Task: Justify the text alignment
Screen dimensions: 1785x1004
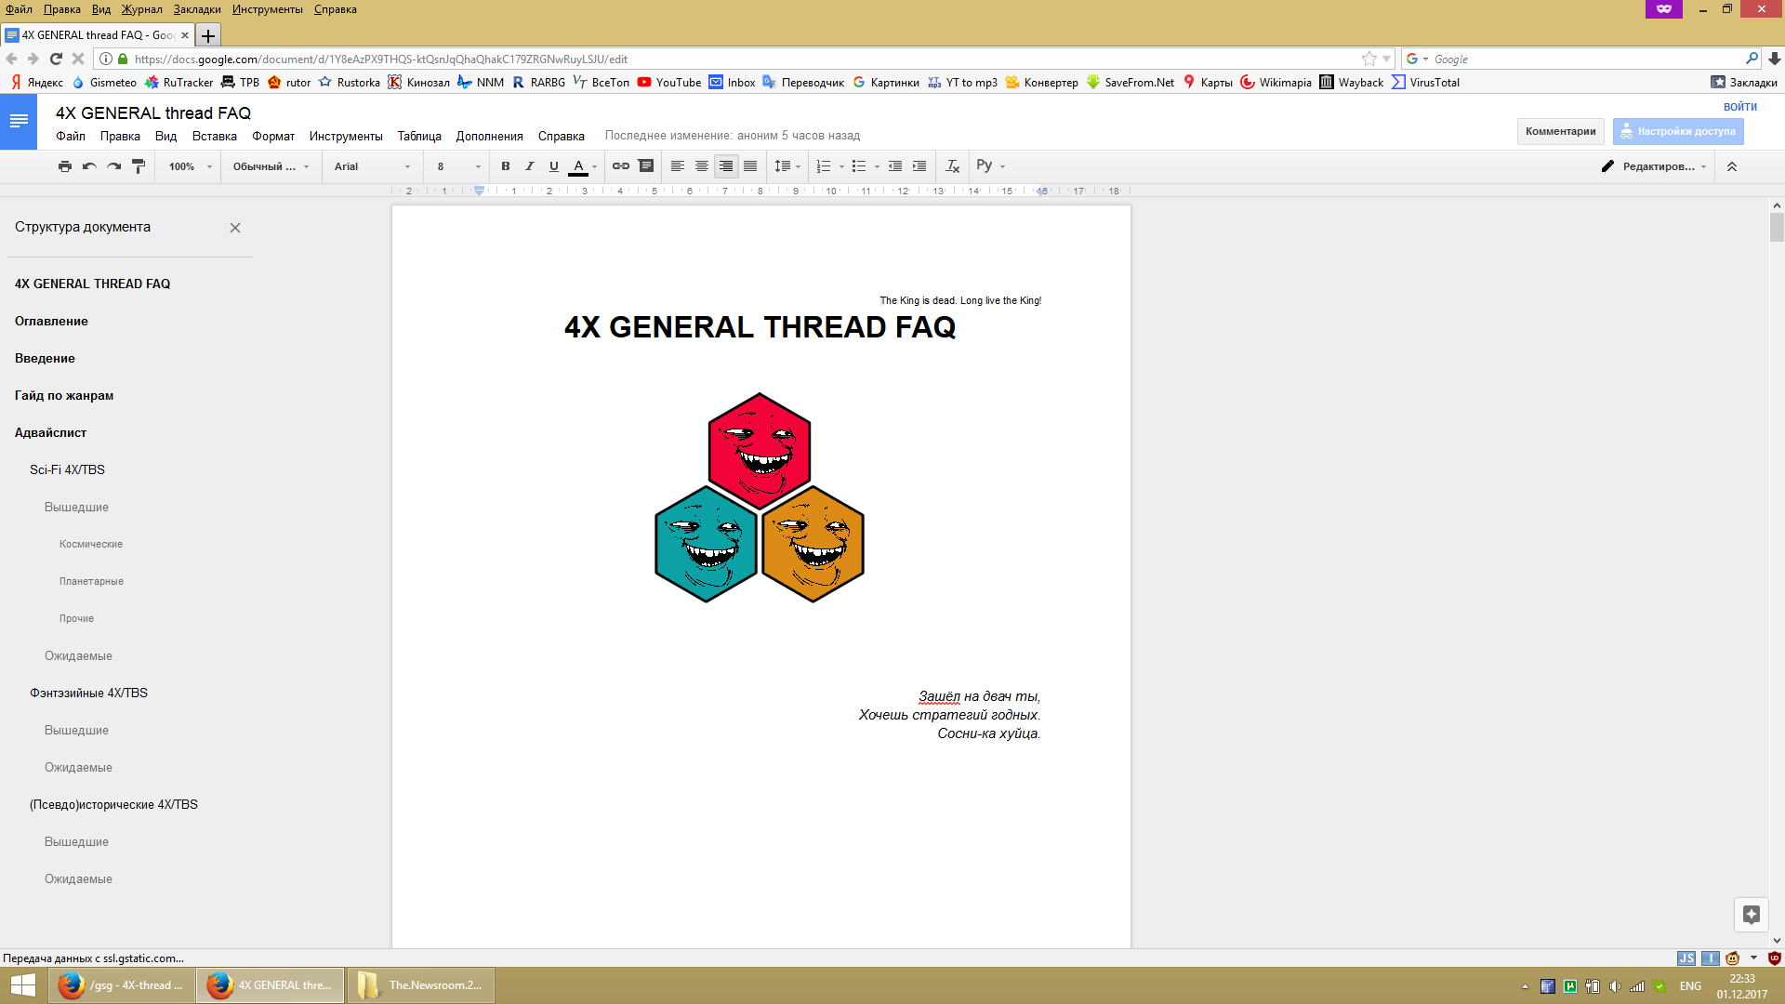Action: 750,166
